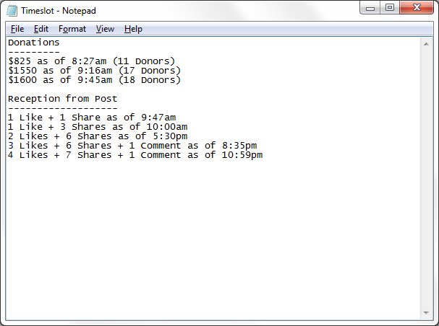The image size is (439, 326).
Task: Click the 'Reception from Post' heading
Action: click(62, 99)
